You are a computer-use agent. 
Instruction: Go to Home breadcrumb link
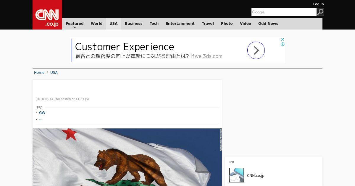point(39,73)
